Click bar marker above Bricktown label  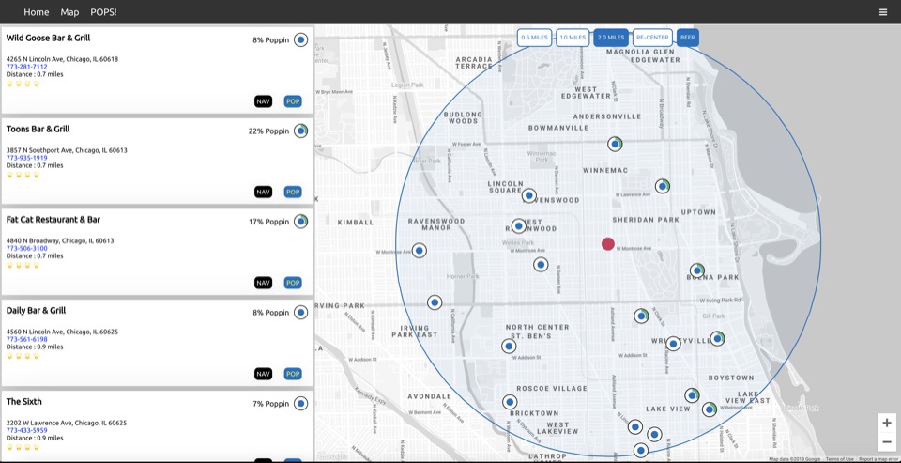(510, 402)
